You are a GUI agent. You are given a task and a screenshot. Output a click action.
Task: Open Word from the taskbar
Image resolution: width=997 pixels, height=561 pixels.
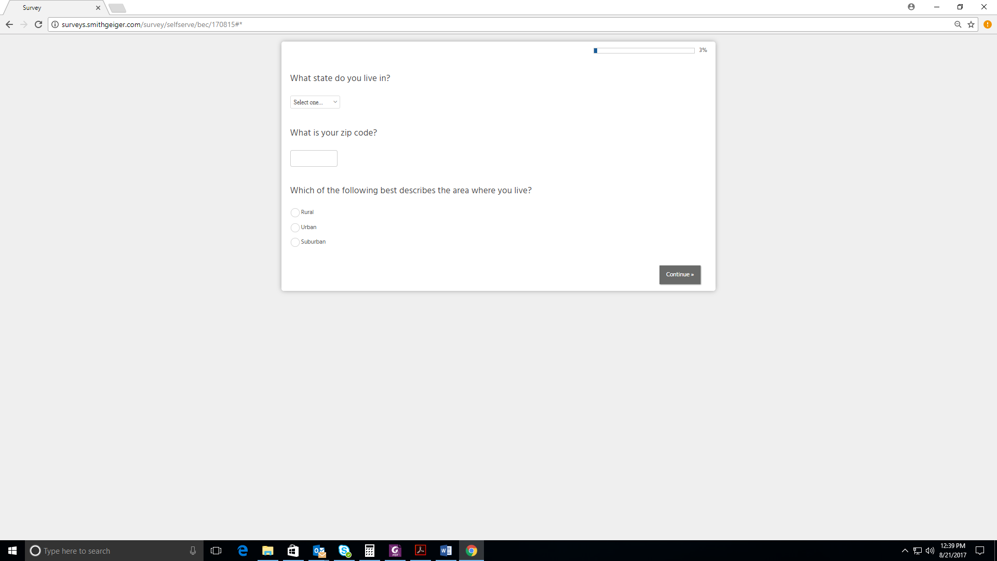[446, 551]
